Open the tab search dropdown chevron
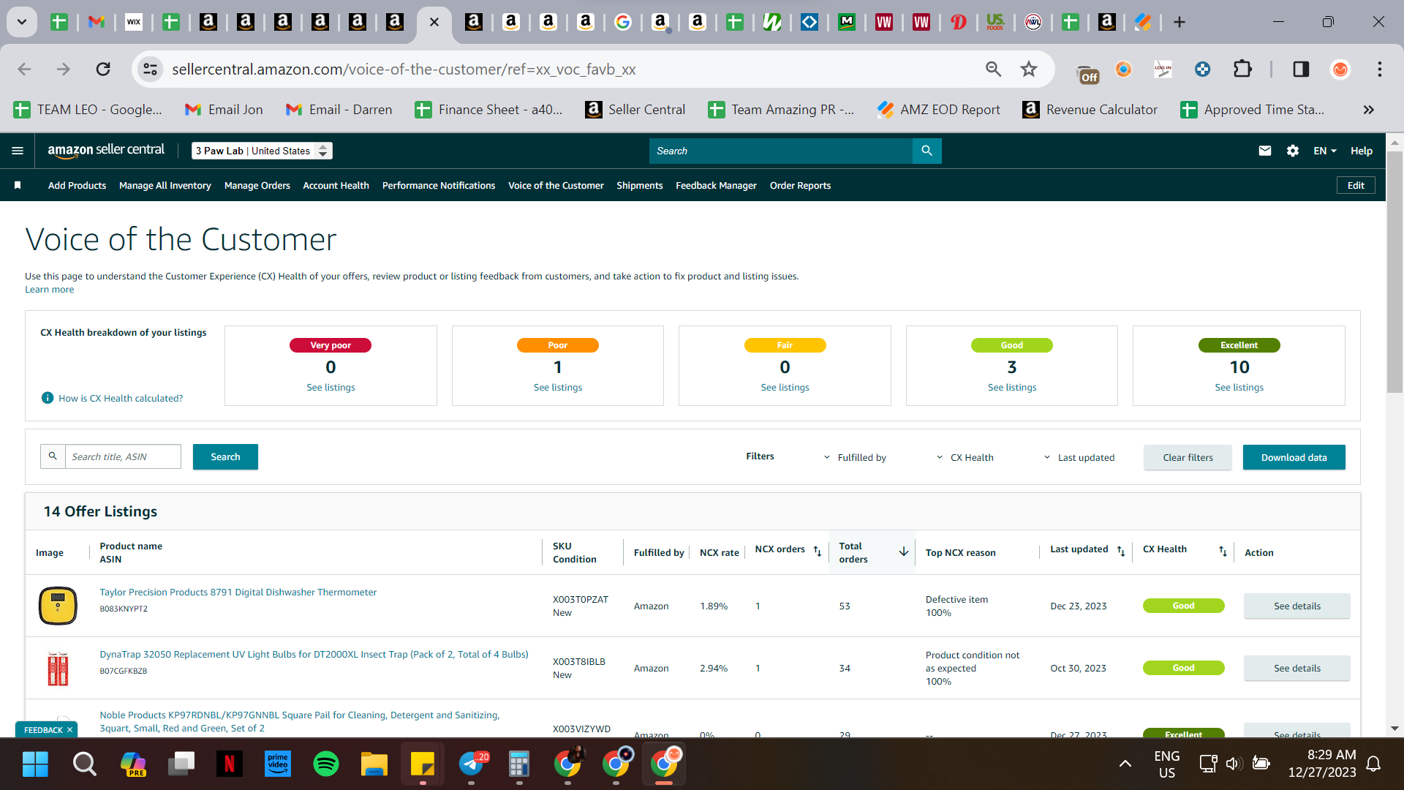The height and width of the screenshot is (790, 1404). [x=22, y=22]
